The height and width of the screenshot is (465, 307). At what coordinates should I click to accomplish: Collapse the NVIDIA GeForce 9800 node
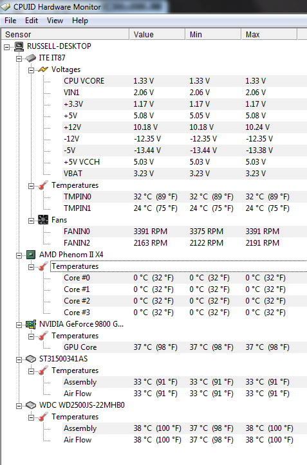(19, 325)
